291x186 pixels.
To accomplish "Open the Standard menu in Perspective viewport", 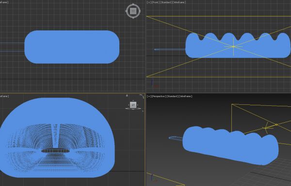I will 172,96.
